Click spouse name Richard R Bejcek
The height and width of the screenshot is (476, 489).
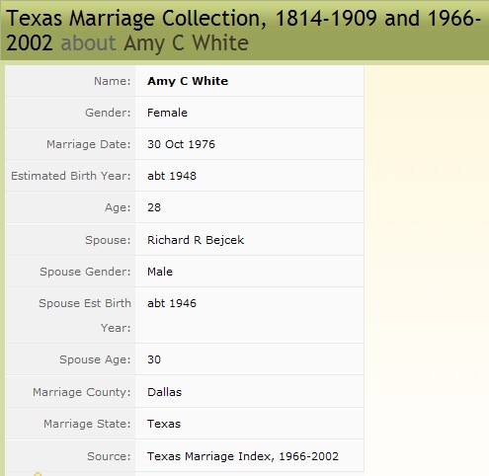[196, 240]
